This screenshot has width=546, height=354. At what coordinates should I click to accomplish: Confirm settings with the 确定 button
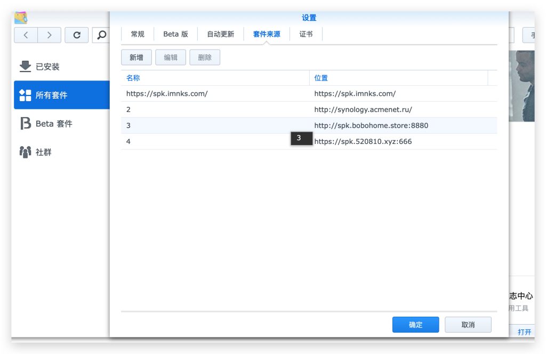[x=415, y=325]
